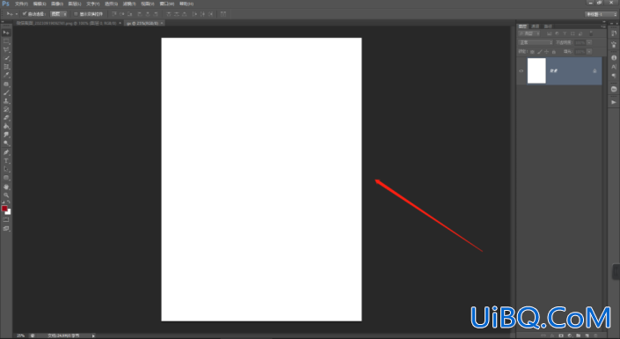This screenshot has width=620, height=339.
Task: Open the Window menu
Action: coord(167,4)
